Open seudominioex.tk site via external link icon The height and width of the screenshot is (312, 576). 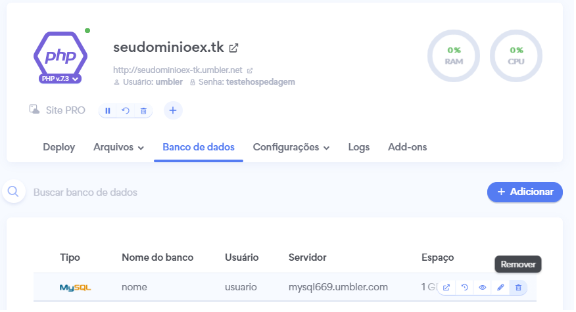(233, 48)
